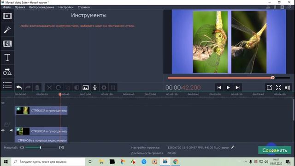Select the crop tool
Image resolution: width=295 pixels, height=166 pixels.
(67, 88)
